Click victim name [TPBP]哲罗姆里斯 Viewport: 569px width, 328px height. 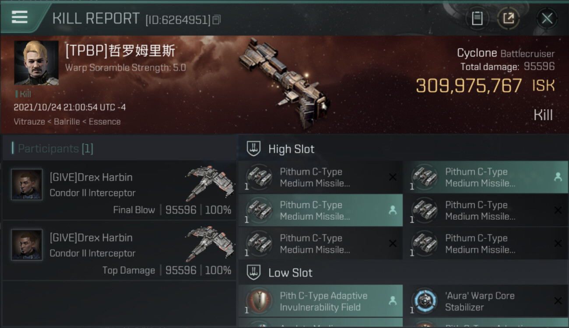coord(120,51)
